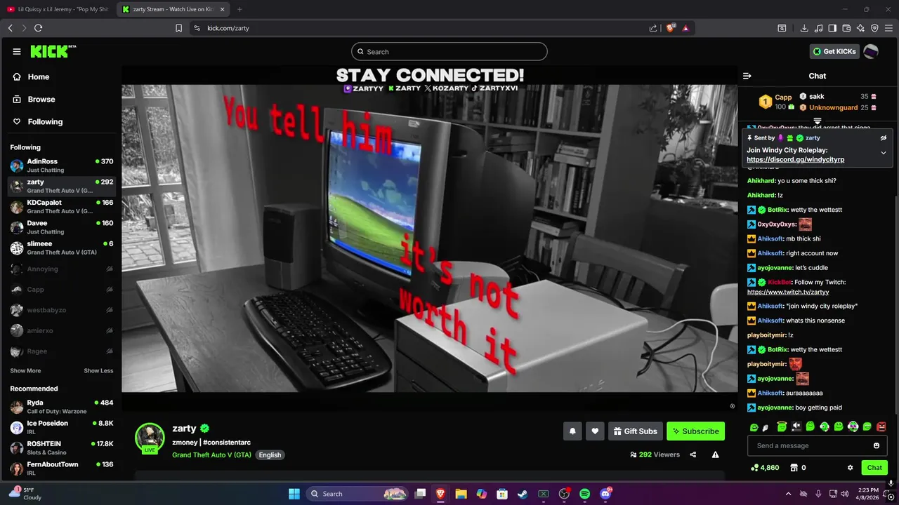Open the Brave main hamburger menu
899x505 pixels.
889,28
